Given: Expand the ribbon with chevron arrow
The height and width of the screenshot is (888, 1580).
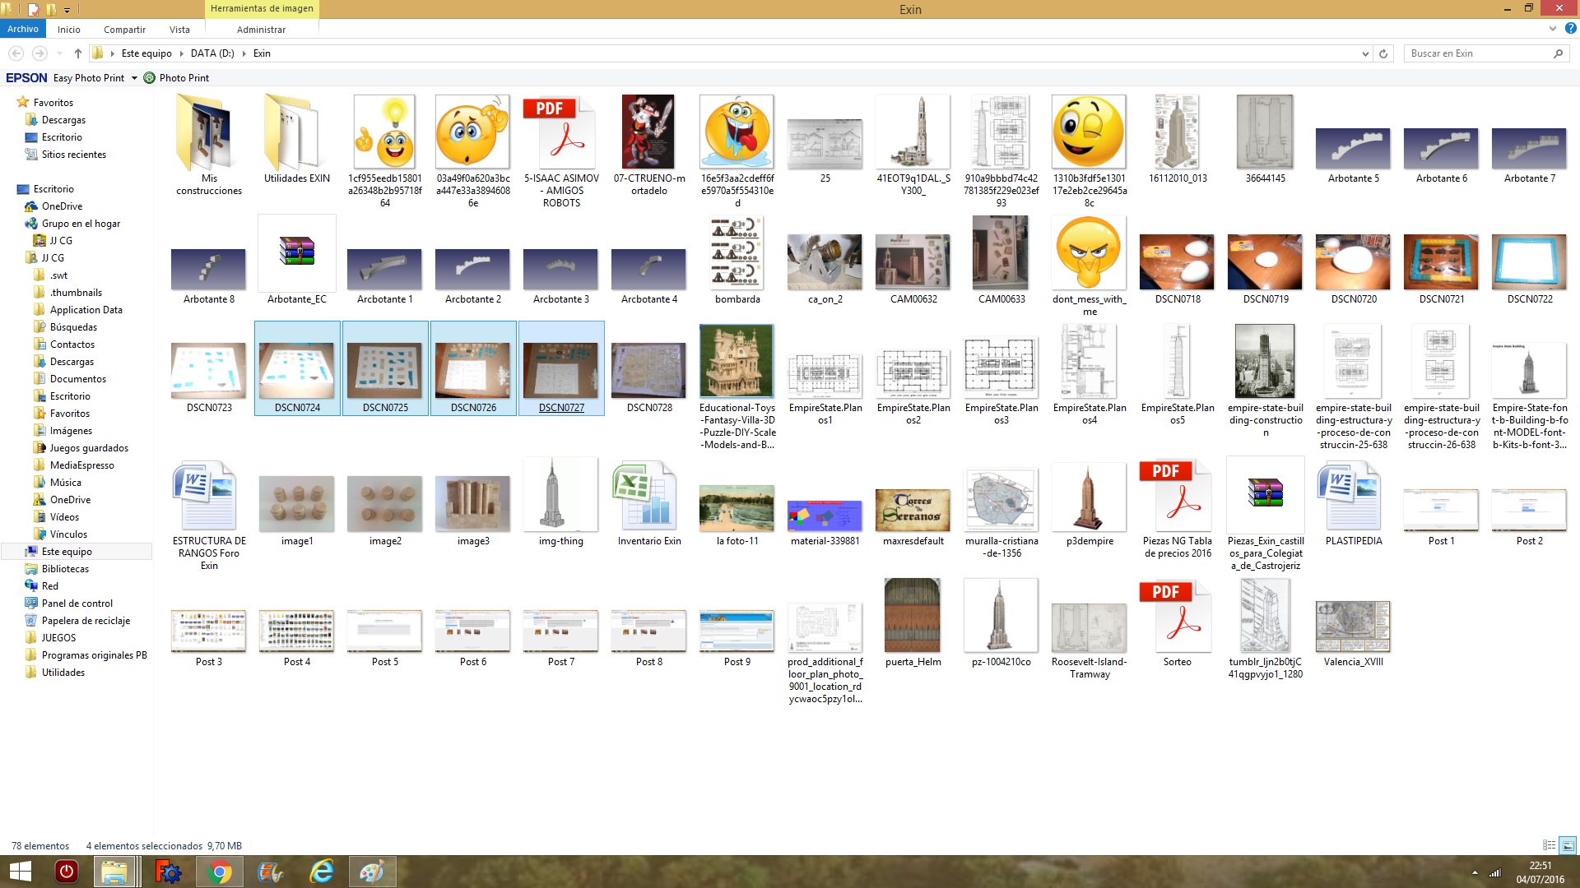Looking at the screenshot, I should click(x=1553, y=29).
